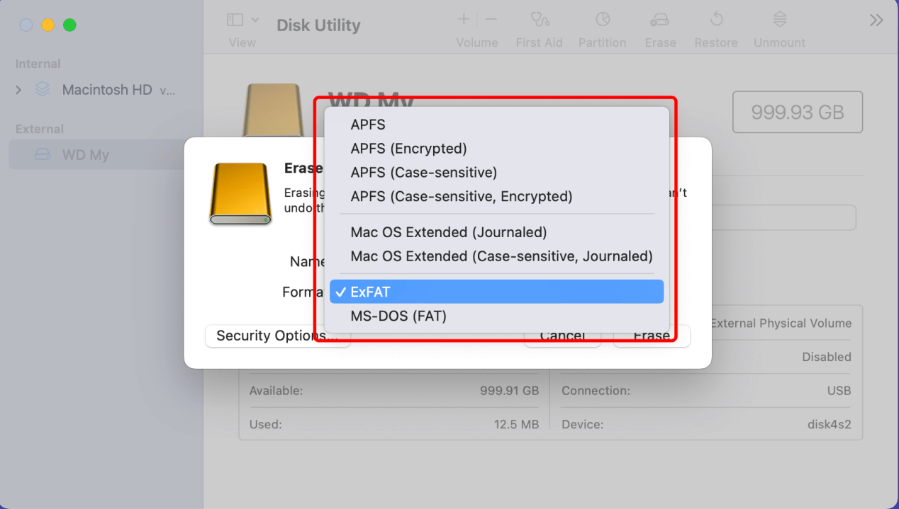Add a volume using the plus icon
The width and height of the screenshot is (899, 509).
point(463,18)
